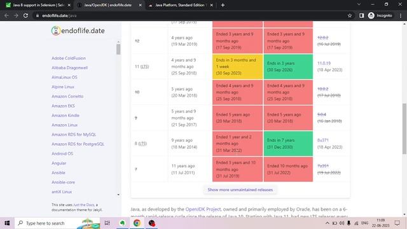Open AlmaLinux OS sidebar link

(64, 78)
